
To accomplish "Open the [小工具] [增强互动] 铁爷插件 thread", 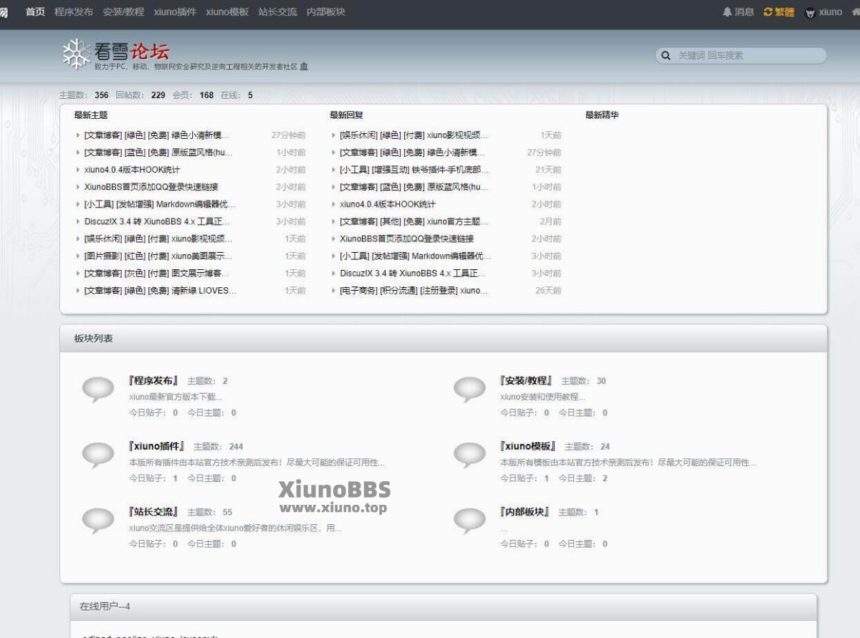I will coord(414,170).
